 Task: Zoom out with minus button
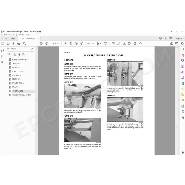pos(76,43)
